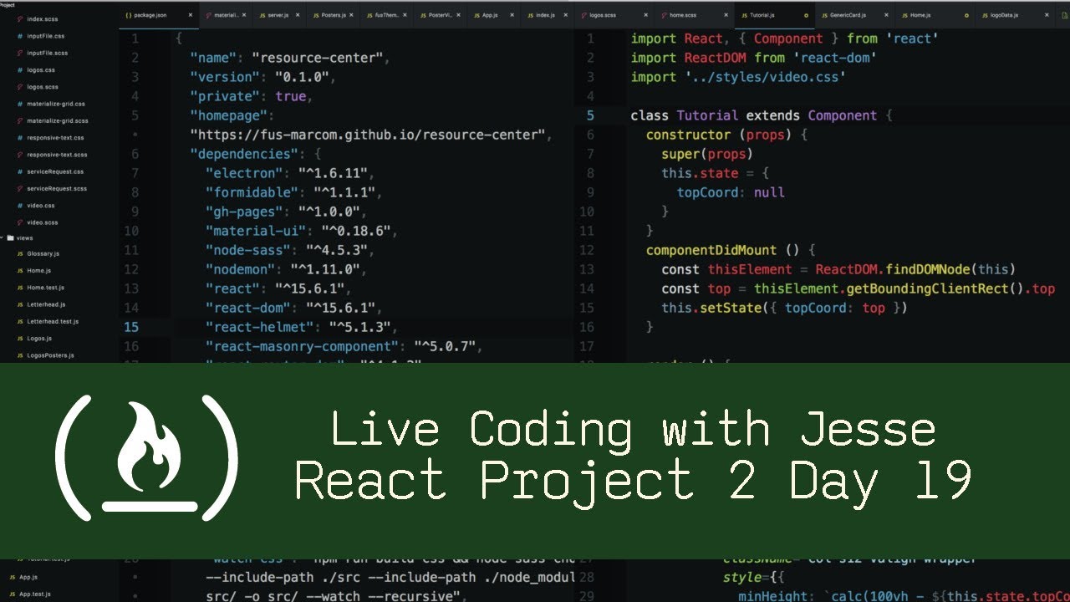Image resolution: width=1070 pixels, height=602 pixels.
Task: Close the GenericCard.js tab
Action: (886, 15)
